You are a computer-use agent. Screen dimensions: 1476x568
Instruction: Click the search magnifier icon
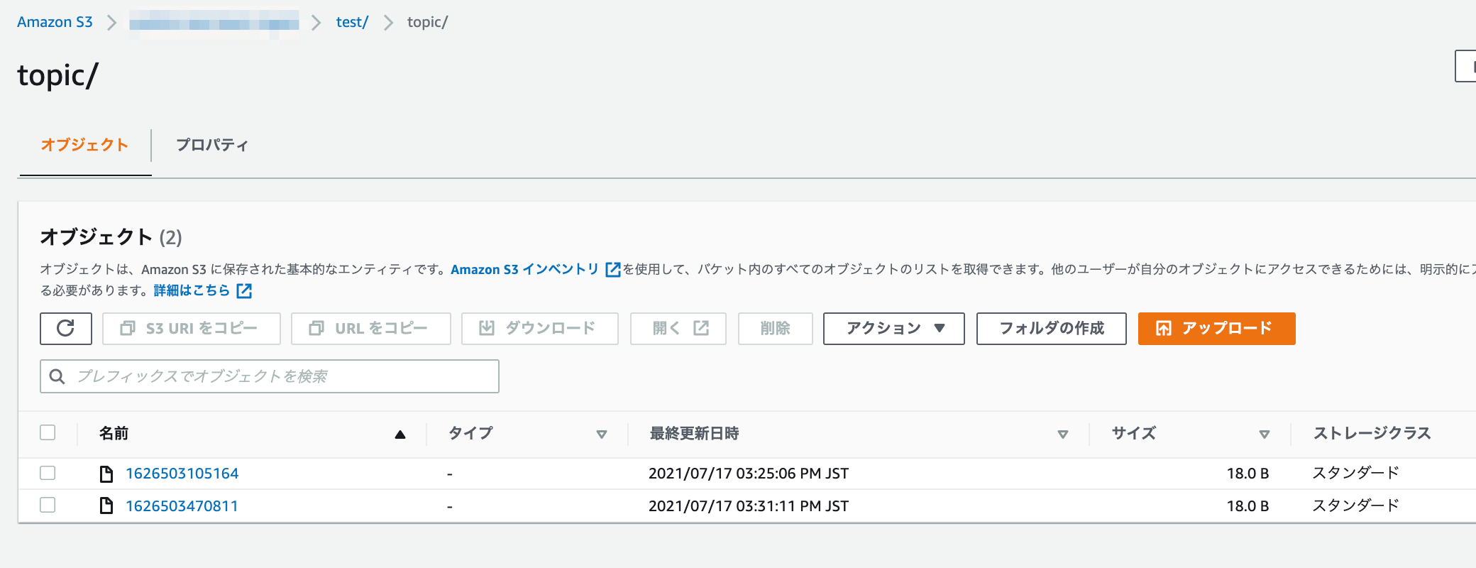(57, 376)
